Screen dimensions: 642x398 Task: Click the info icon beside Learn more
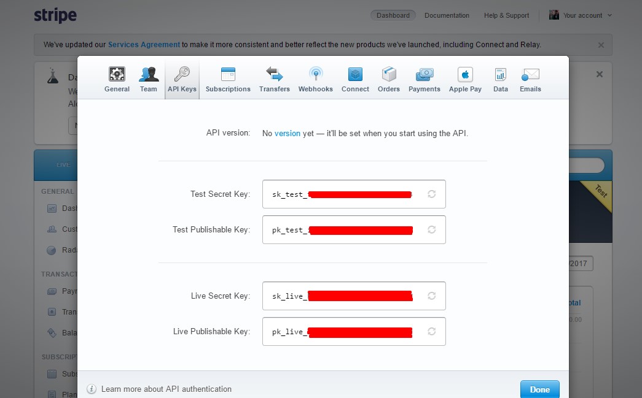click(92, 389)
